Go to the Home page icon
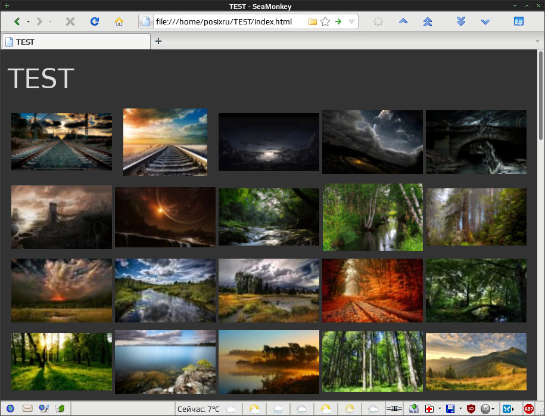Viewport: 545px width, 416px height. click(x=119, y=21)
